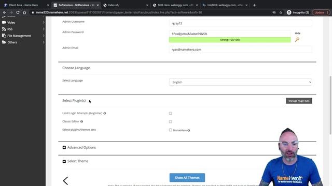
Task: Reload the current page
Action: tap(18, 12)
